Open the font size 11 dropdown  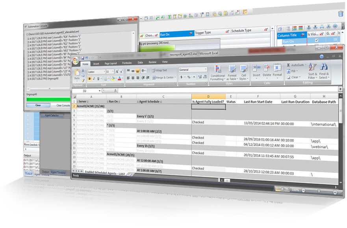[x=113, y=72]
